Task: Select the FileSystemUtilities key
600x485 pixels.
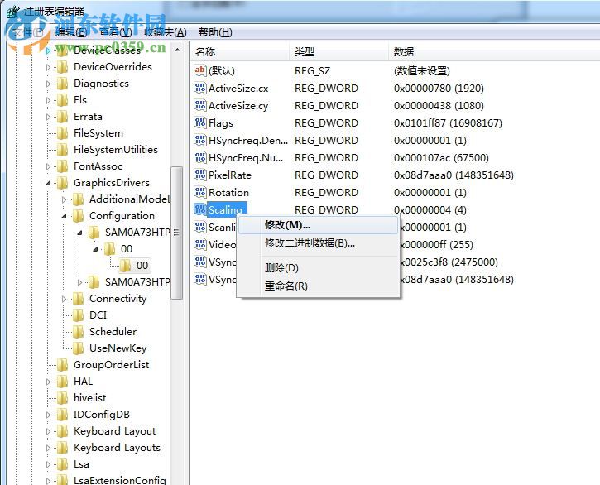Action: pos(116,150)
